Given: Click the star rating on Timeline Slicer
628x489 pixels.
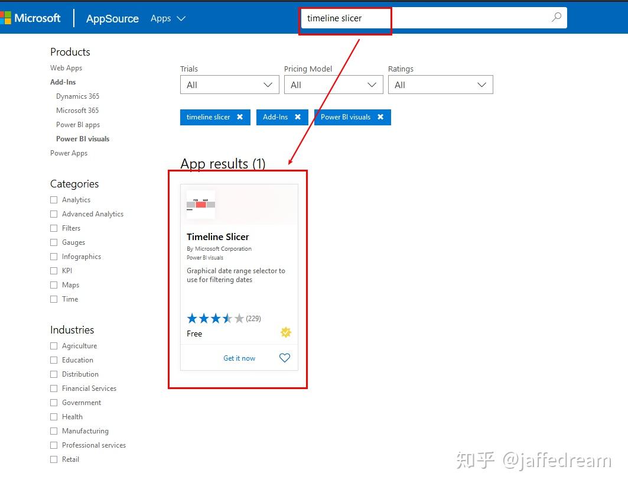Looking at the screenshot, I should (215, 318).
